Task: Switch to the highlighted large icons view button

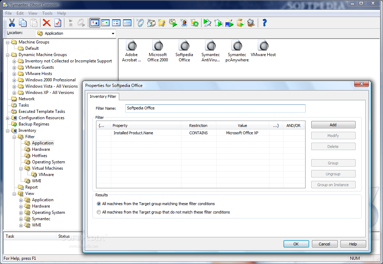Action: [95, 23]
